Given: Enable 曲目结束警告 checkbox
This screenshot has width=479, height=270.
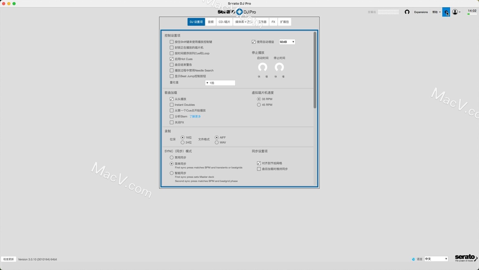Looking at the screenshot, I should [x=172, y=65].
